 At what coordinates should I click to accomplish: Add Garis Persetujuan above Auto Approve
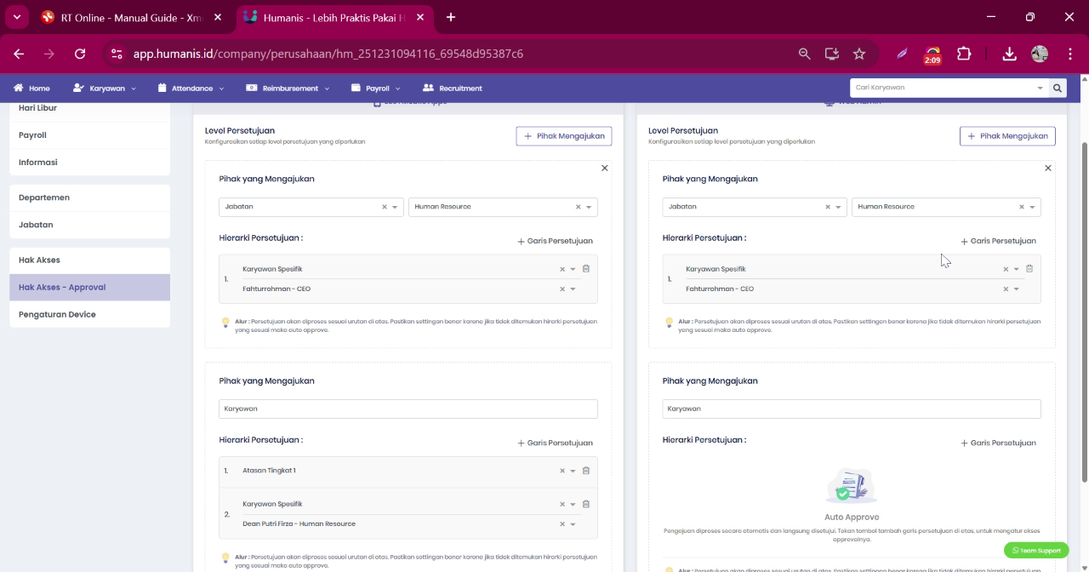tap(998, 443)
